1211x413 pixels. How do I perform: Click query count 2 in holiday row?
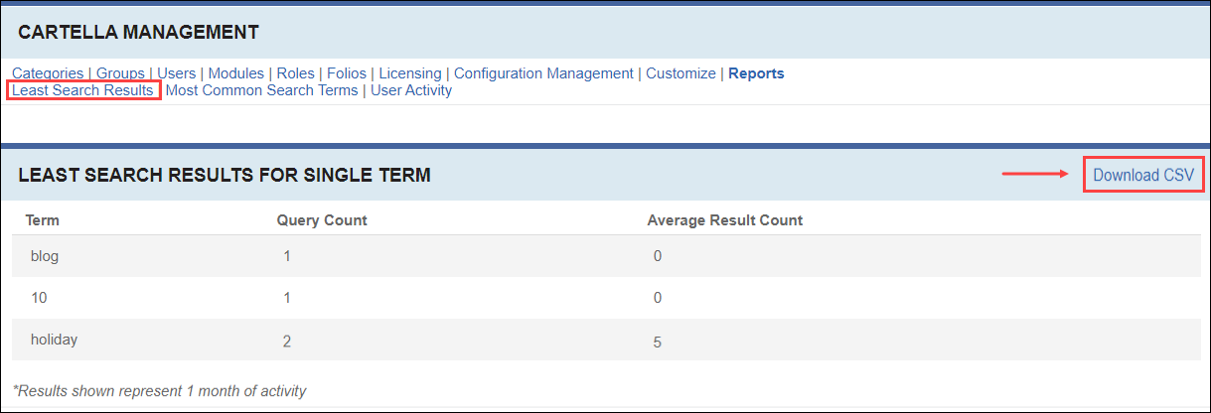click(287, 342)
